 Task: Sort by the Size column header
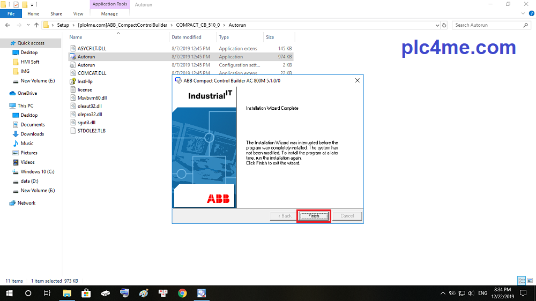pyautogui.click(x=270, y=37)
